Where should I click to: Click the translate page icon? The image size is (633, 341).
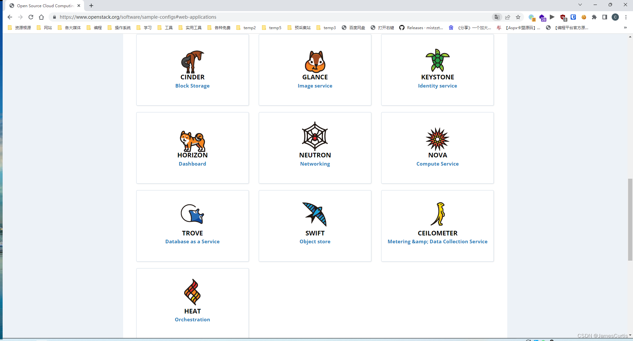(x=497, y=17)
